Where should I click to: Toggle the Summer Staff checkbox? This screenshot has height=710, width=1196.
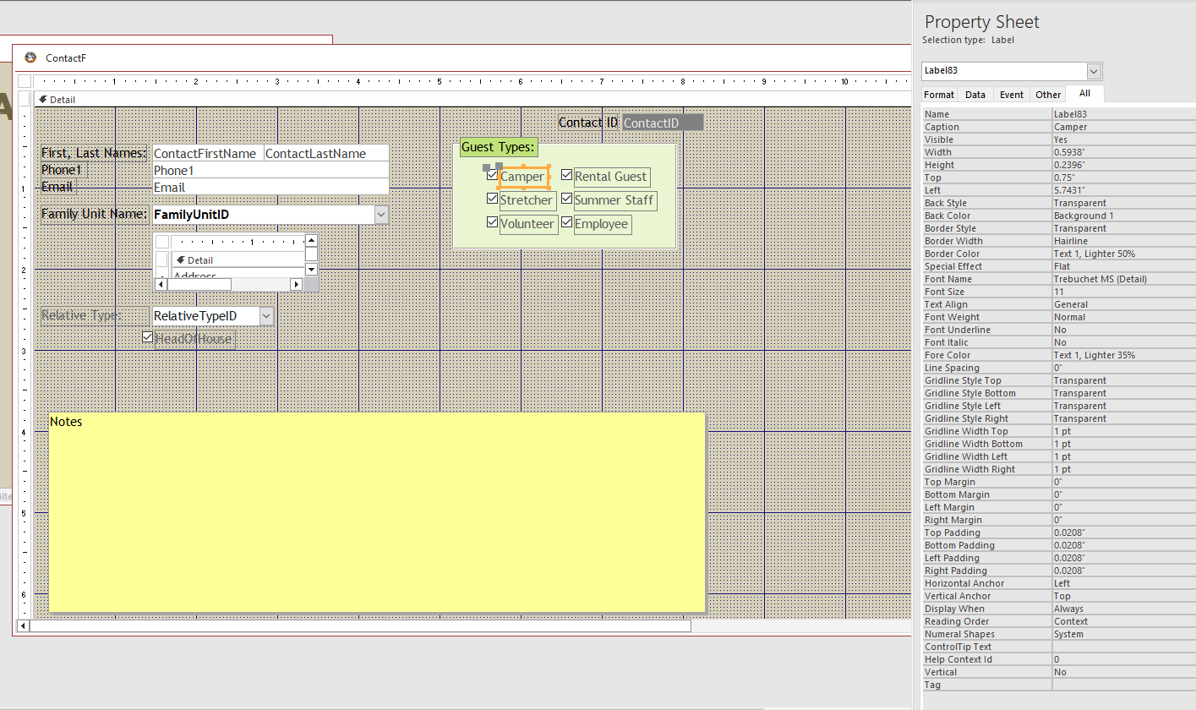567,199
